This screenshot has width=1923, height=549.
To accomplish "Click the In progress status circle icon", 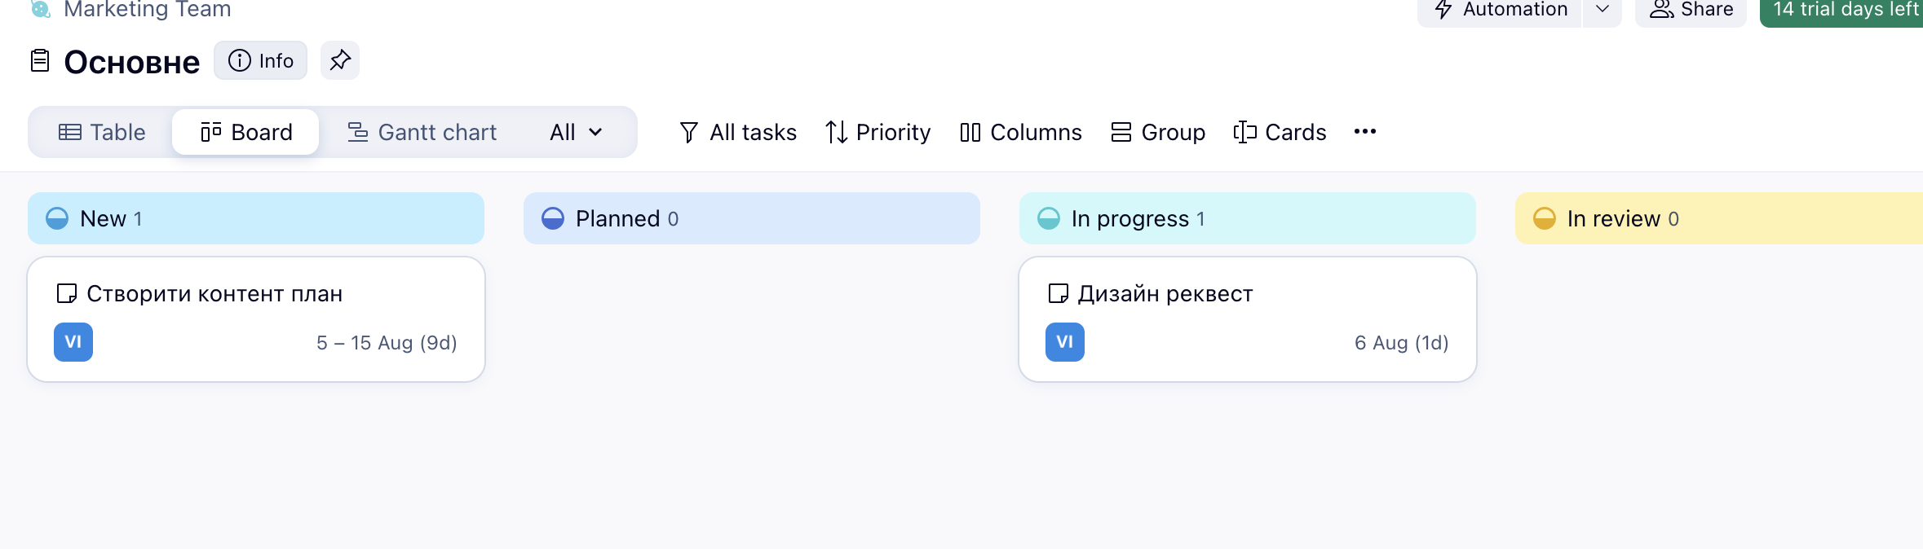I will 1049,218.
